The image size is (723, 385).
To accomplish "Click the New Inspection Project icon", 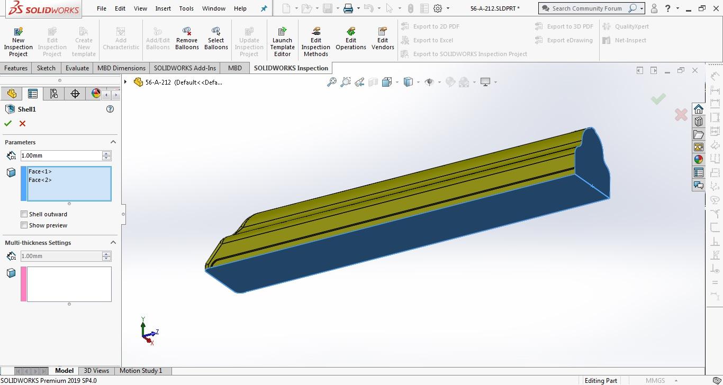I will click(18, 41).
